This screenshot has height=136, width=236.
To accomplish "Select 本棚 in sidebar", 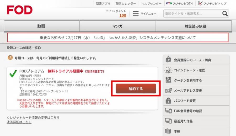I will tap(196, 131).
